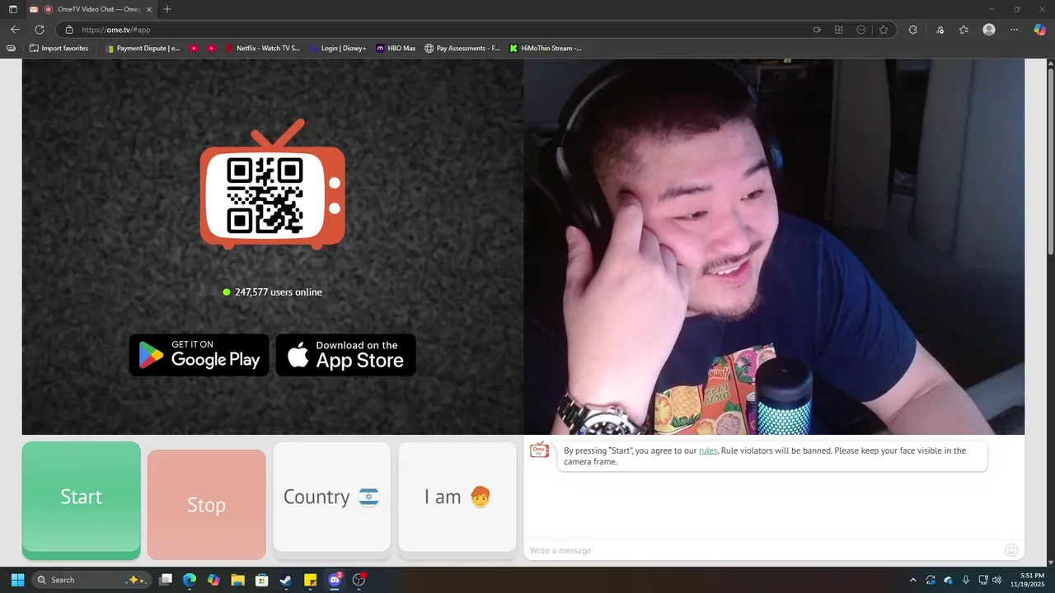Open OBS Studio from taskbar
This screenshot has height=593, width=1055.
(x=359, y=580)
